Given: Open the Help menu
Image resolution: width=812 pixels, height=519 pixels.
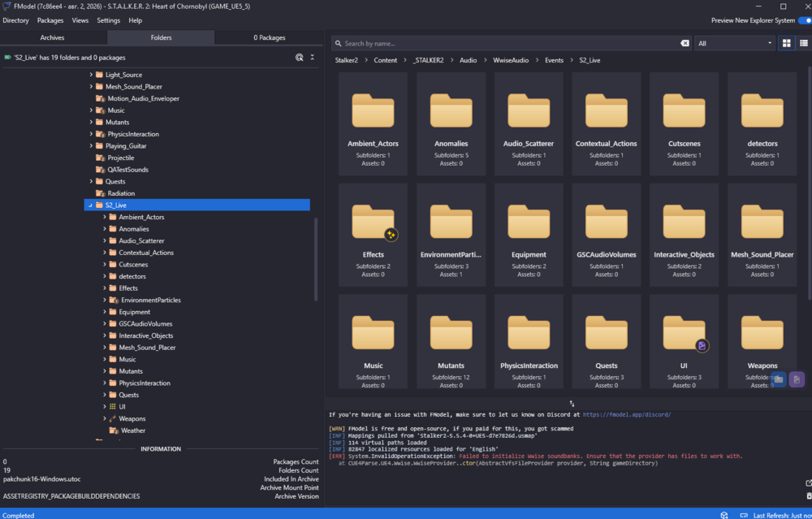Looking at the screenshot, I should [135, 21].
